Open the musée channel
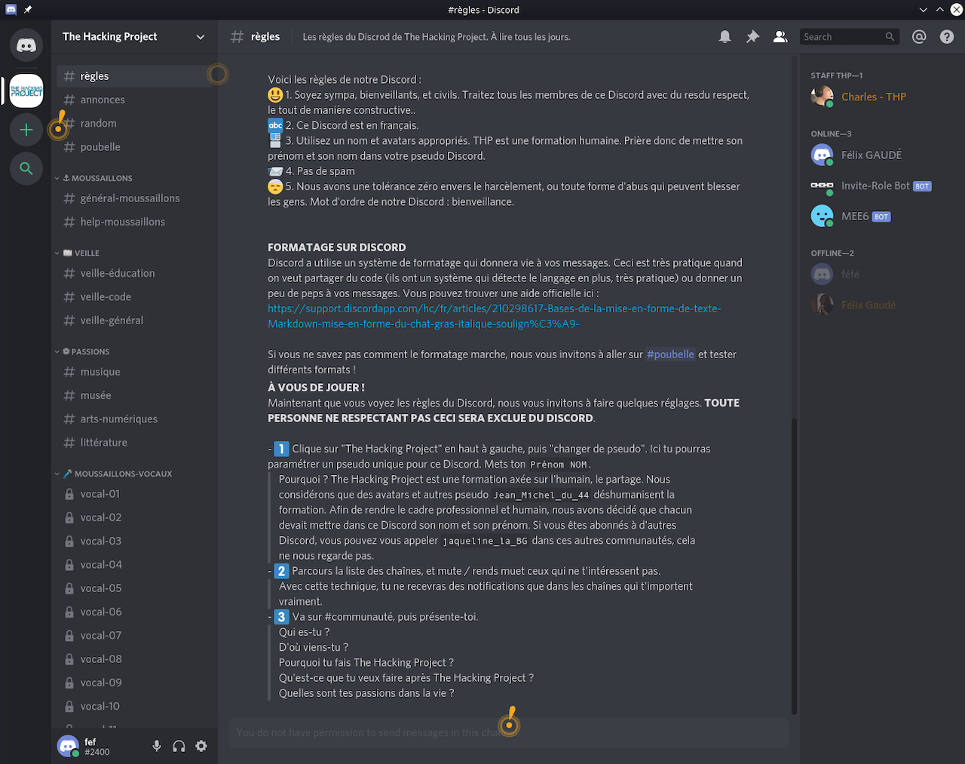 click(134, 395)
